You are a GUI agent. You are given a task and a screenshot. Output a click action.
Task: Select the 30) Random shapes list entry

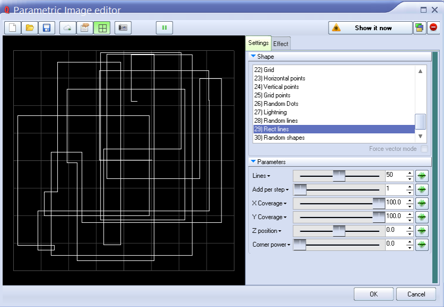click(280, 137)
